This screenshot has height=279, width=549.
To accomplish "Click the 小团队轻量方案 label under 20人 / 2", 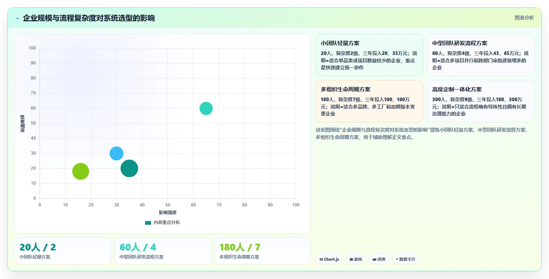I will click(x=35, y=257).
